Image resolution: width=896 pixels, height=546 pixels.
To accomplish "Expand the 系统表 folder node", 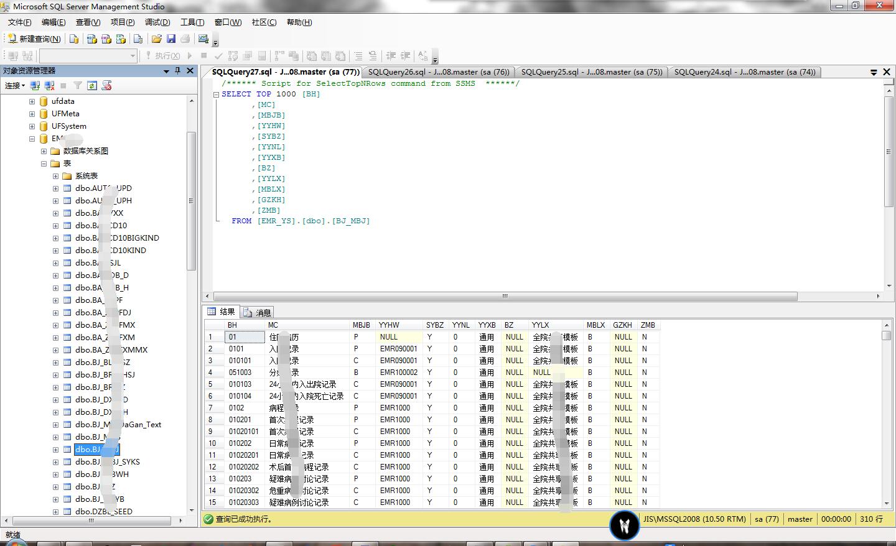I will (x=55, y=175).
